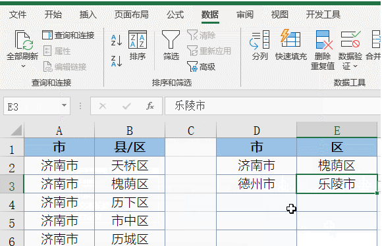Run Flash Fill
The height and width of the screenshot is (246, 382).
pos(291,45)
